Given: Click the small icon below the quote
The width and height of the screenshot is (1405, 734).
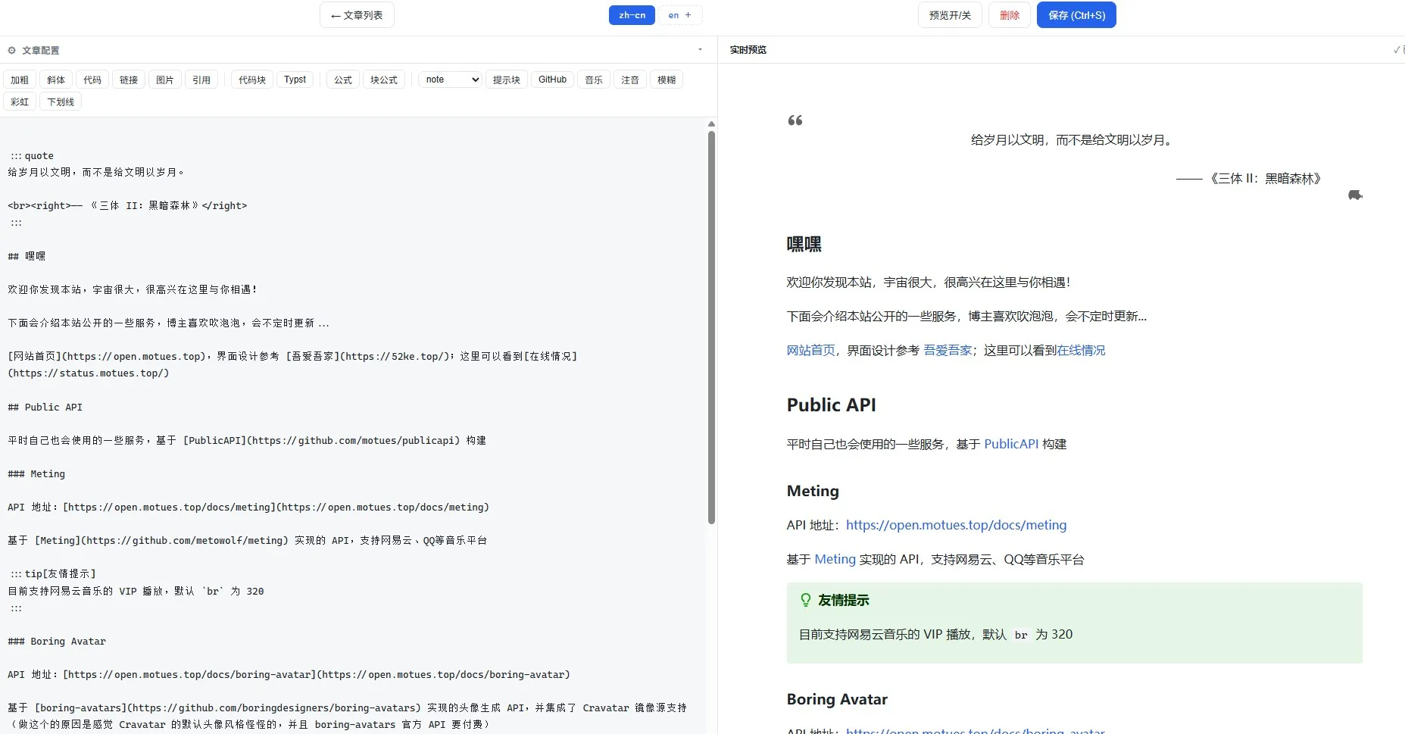Looking at the screenshot, I should 1355,195.
